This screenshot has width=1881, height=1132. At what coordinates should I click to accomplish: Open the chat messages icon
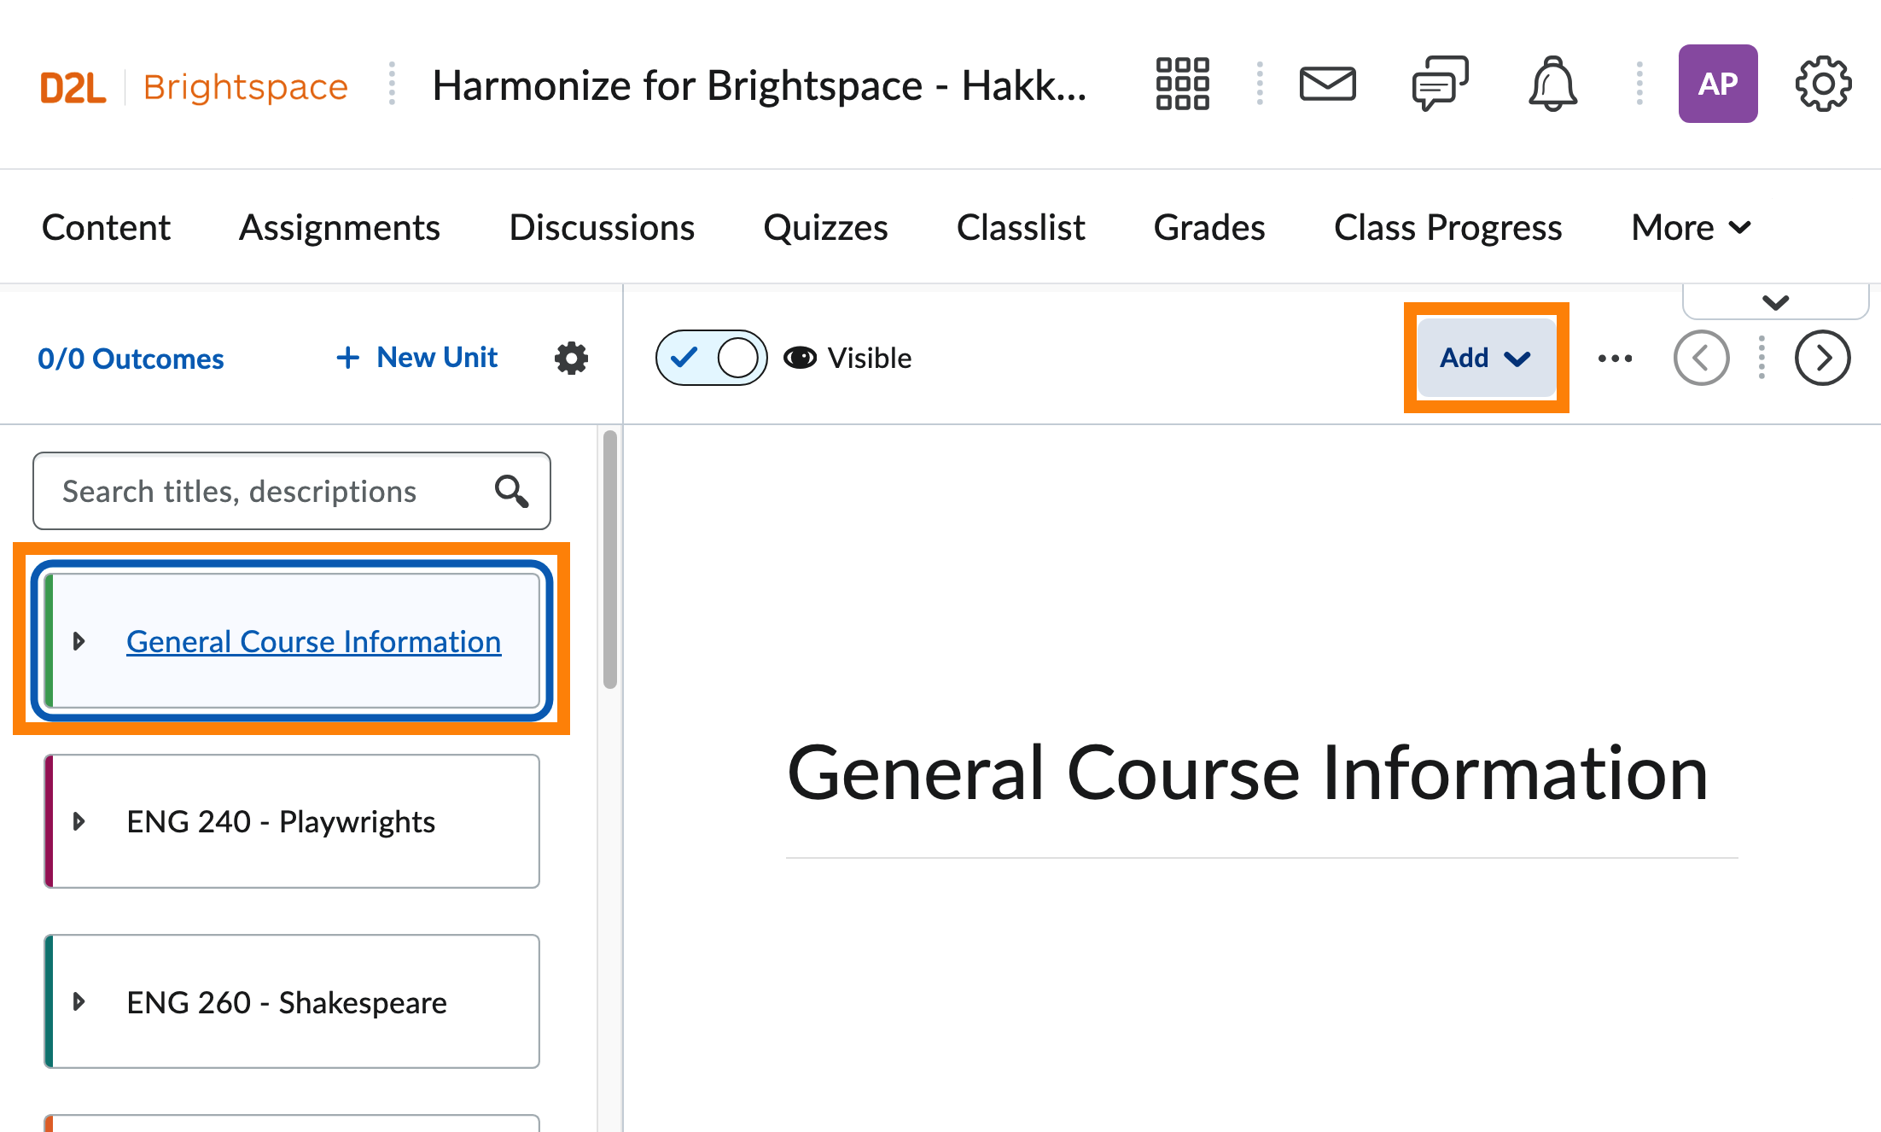[x=1438, y=84]
